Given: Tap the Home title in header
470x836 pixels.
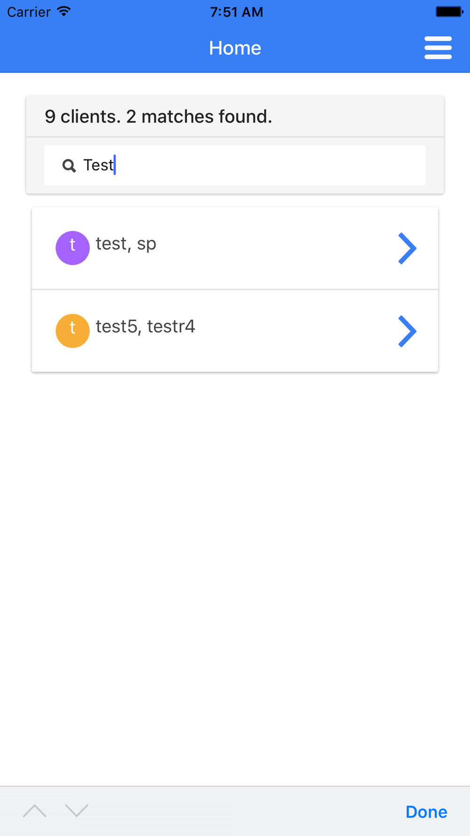Looking at the screenshot, I should [x=235, y=48].
